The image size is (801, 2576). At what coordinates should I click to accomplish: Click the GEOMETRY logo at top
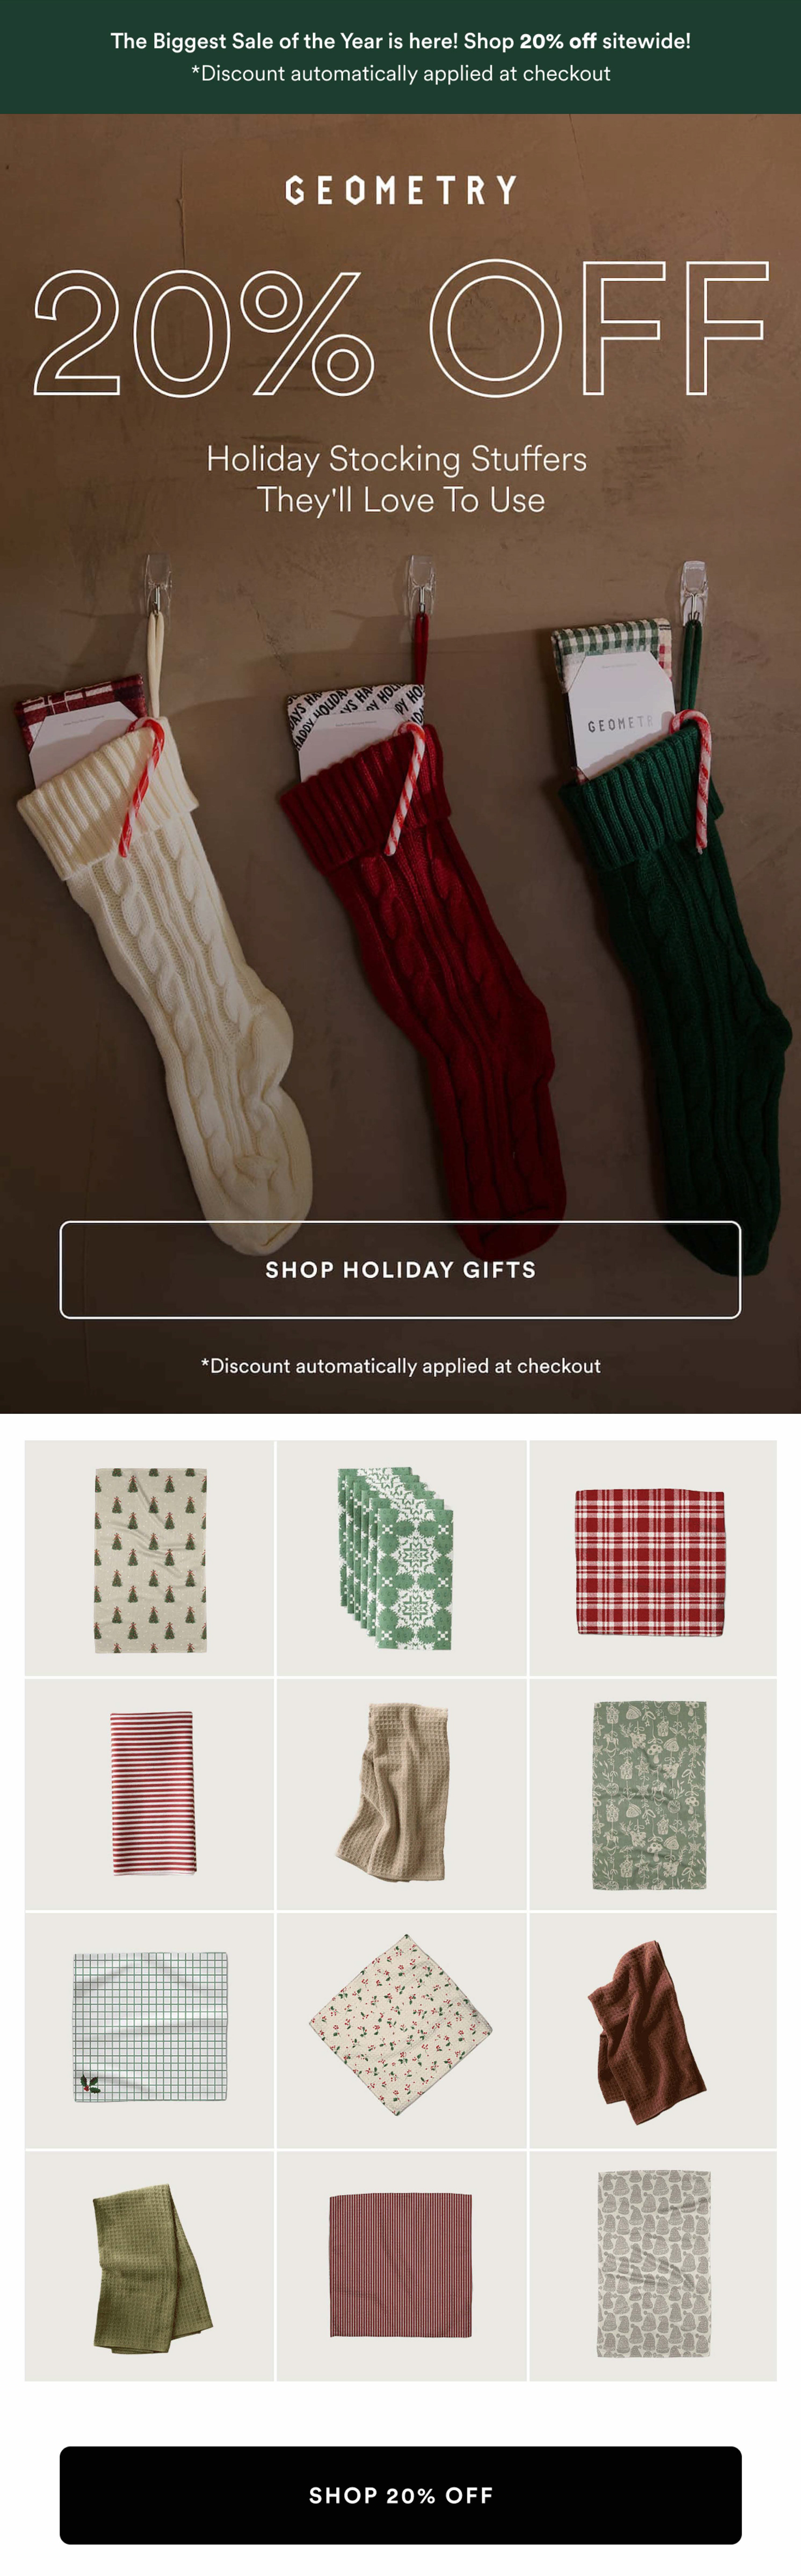point(400,190)
